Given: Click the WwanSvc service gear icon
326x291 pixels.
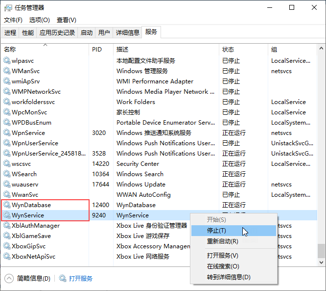Looking at the screenshot, I should coord(7,194).
